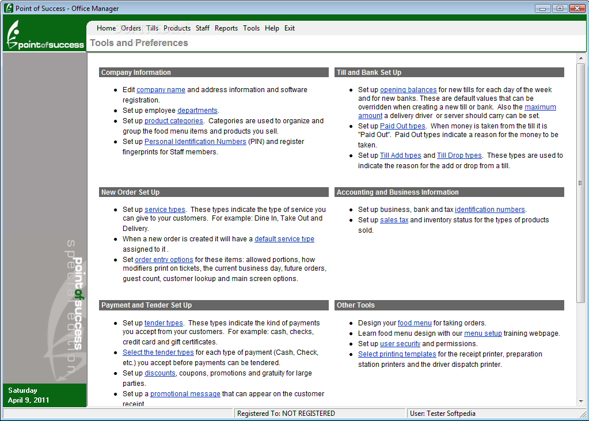
Task: Click Accounting and Business Information header
Action: [449, 192]
